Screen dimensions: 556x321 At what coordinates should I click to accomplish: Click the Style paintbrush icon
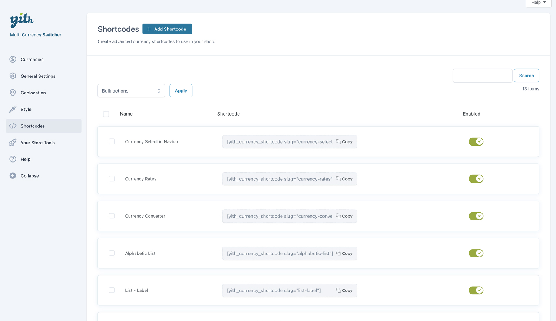[13, 109]
